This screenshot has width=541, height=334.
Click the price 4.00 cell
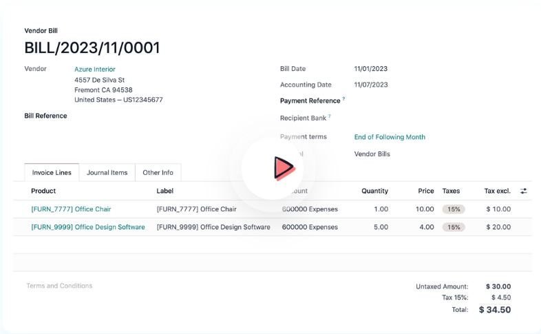coord(427,227)
